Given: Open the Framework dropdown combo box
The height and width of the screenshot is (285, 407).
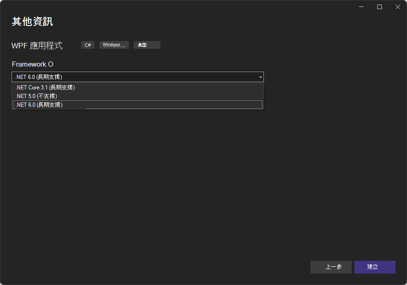Looking at the screenshot, I should [138, 77].
